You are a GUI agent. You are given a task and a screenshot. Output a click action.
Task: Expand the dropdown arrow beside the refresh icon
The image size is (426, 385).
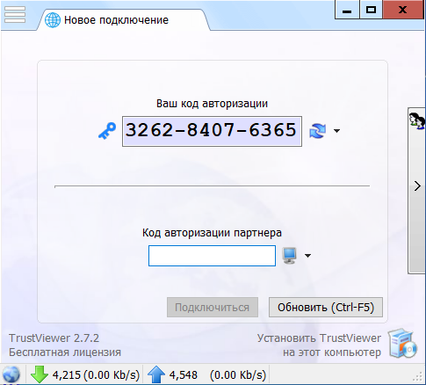(x=336, y=131)
